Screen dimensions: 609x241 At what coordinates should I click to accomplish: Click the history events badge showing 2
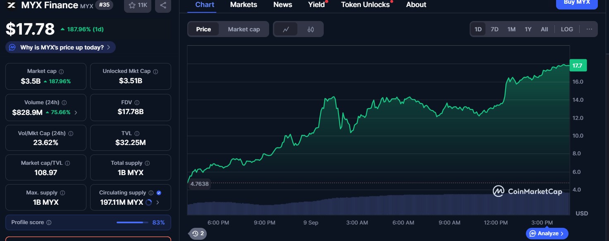coord(198,234)
